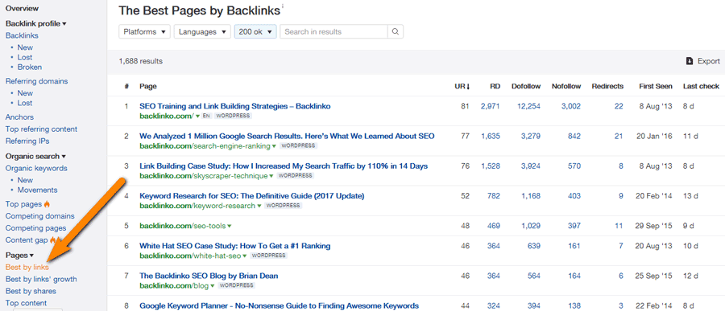Click referring domains value 2,971
The height and width of the screenshot is (311, 725).
pos(491,106)
